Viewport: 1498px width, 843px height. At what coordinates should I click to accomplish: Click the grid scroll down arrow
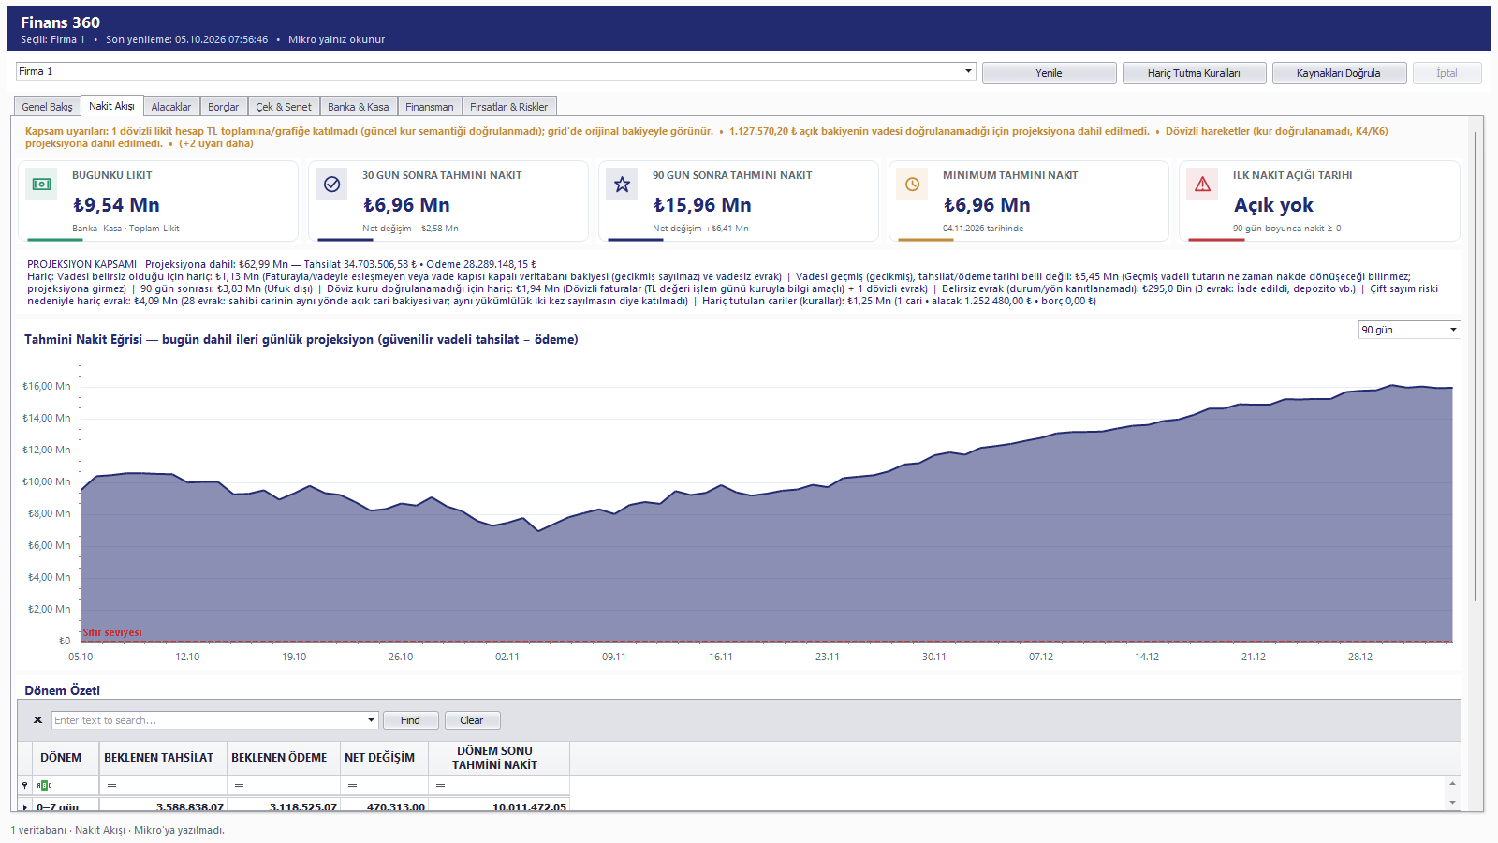point(1453,802)
